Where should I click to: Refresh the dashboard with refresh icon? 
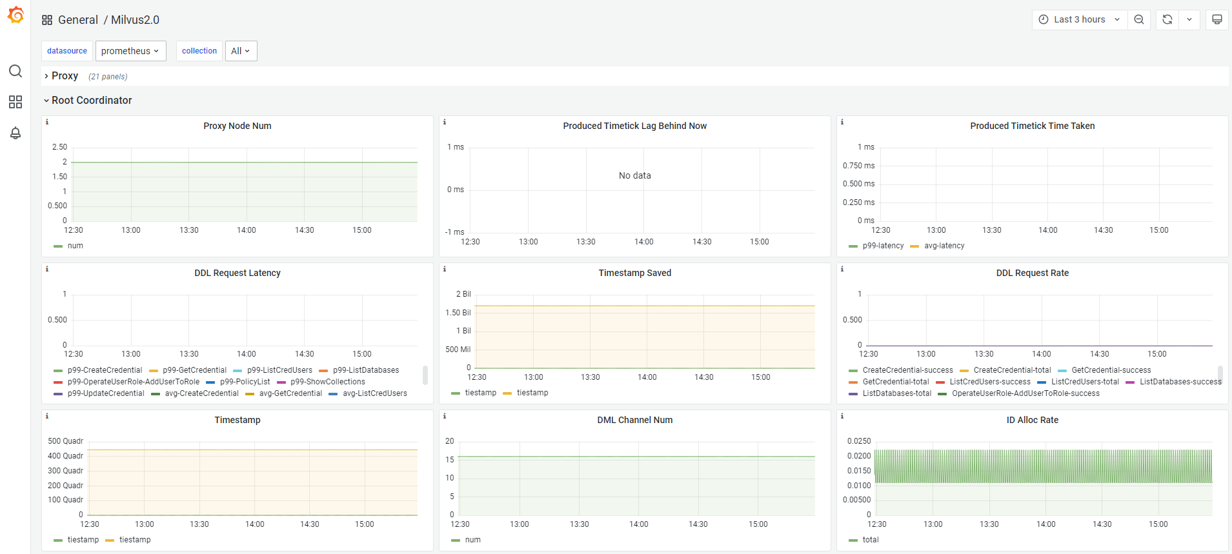click(1167, 20)
